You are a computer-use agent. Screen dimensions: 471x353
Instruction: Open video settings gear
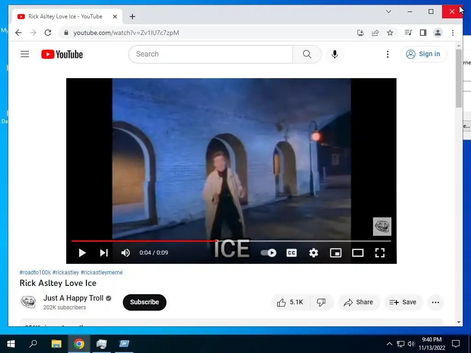tap(314, 253)
